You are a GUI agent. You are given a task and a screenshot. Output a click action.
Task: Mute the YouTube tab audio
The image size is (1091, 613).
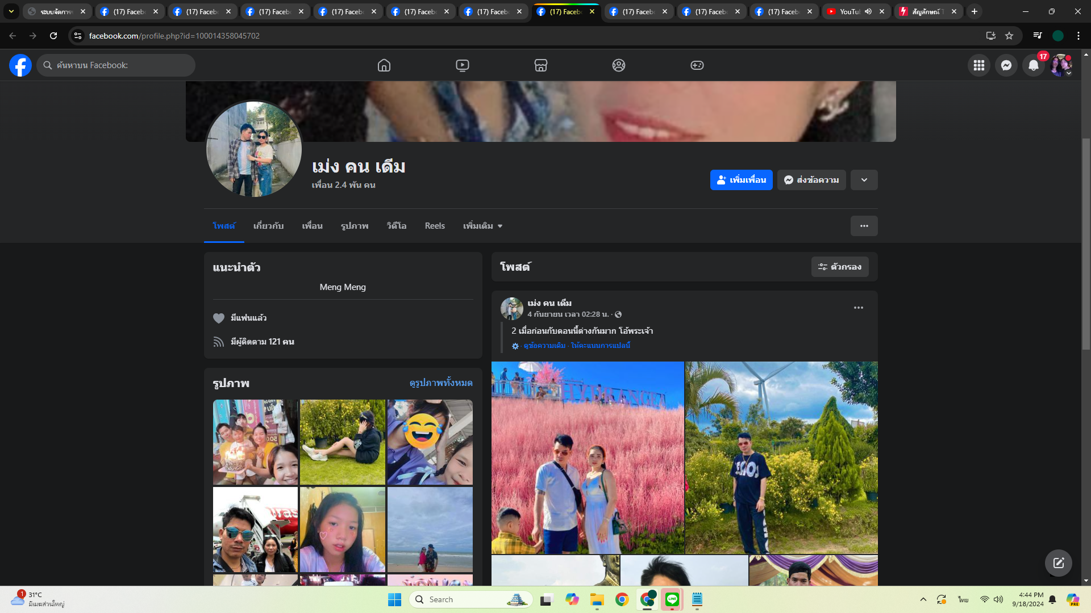pyautogui.click(x=868, y=11)
